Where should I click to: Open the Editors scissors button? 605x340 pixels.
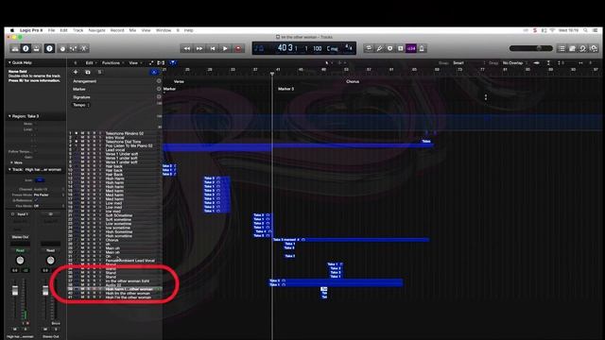point(83,48)
